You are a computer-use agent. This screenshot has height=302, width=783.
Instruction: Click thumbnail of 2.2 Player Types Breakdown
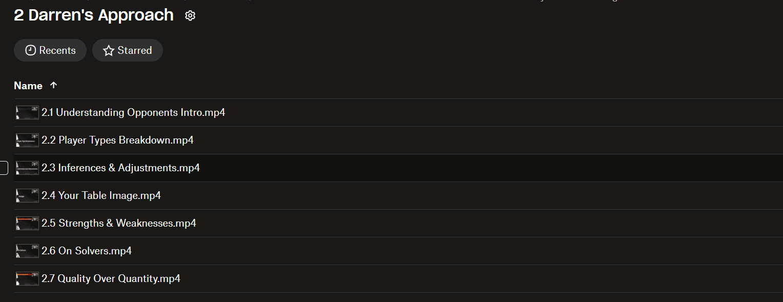coord(27,140)
